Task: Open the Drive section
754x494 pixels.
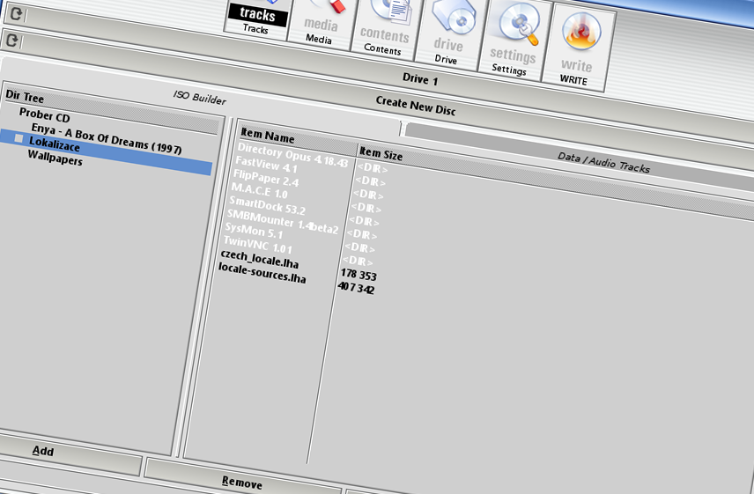Action: 449,34
